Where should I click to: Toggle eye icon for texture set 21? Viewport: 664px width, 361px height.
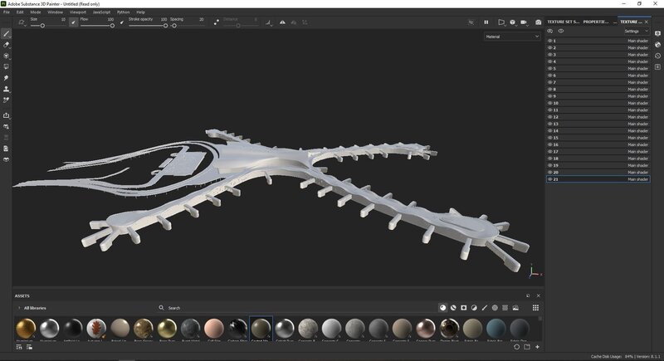pos(549,178)
